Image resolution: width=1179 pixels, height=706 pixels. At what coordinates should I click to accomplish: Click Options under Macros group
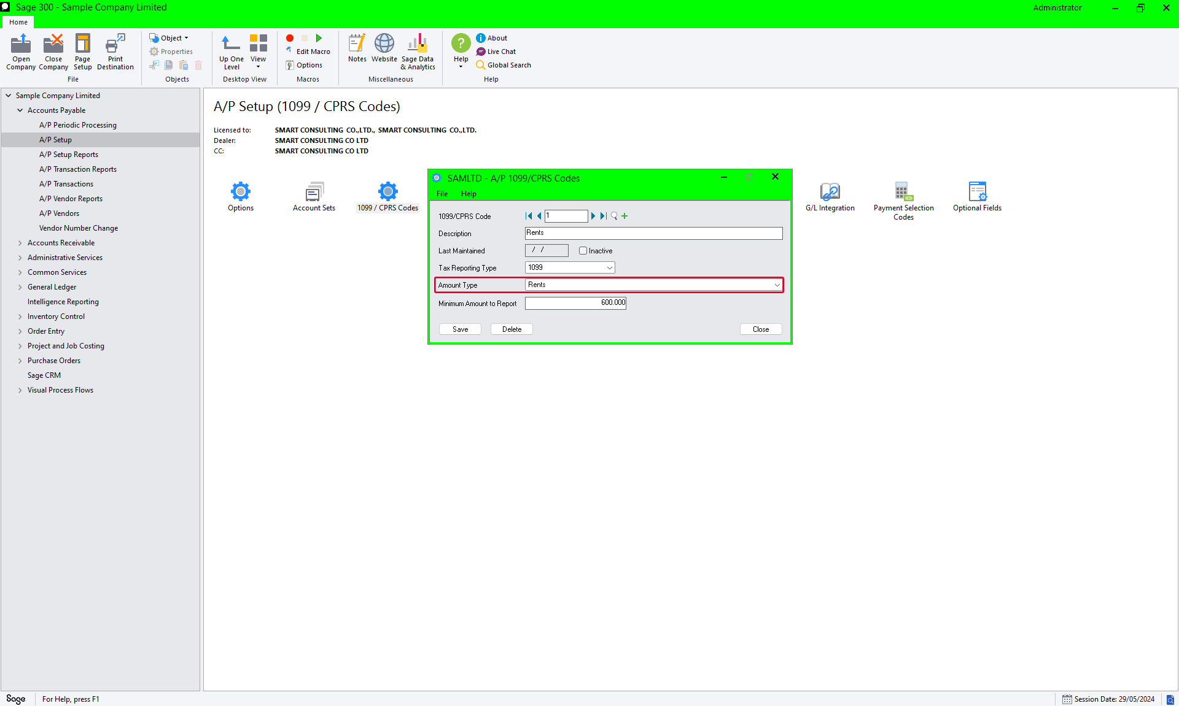click(304, 65)
